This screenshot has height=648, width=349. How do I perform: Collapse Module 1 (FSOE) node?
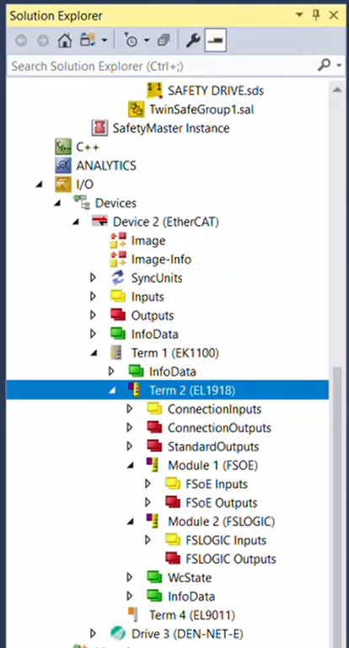131,465
